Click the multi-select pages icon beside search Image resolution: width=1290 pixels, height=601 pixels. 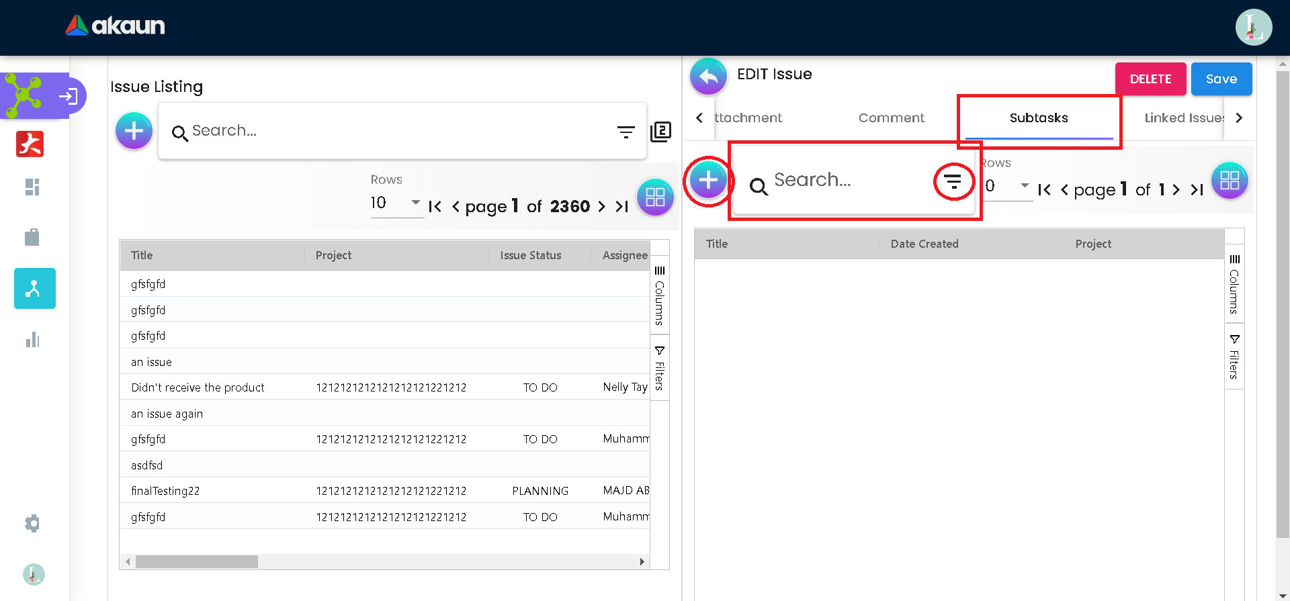(x=660, y=132)
